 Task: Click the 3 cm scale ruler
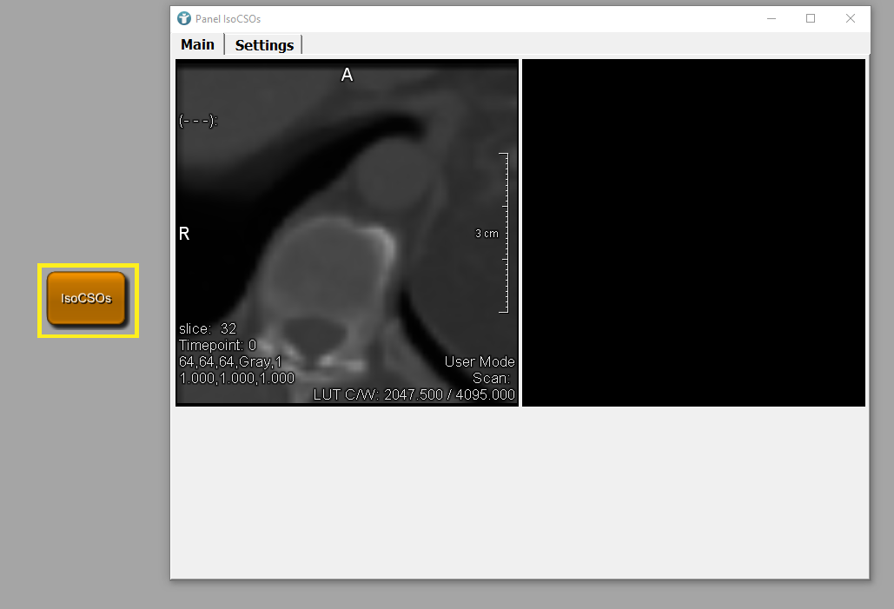click(x=502, y=233)
